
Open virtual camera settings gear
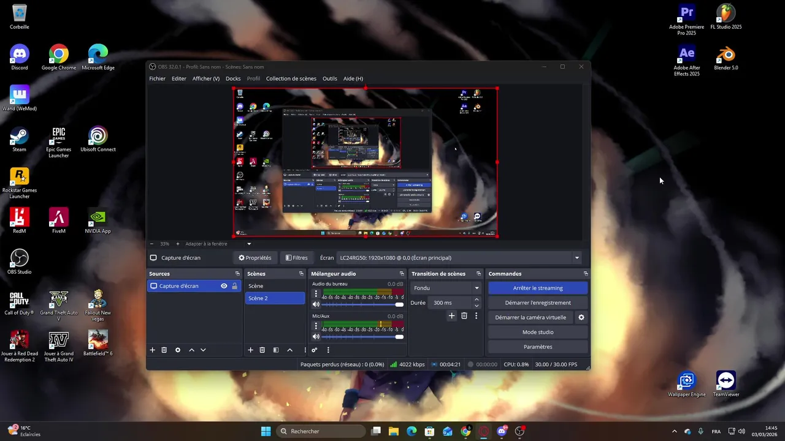tap(581, 317)
